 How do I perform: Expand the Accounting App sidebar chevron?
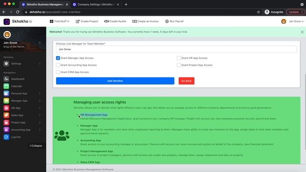pyautogui.click(x=40, y=129)
